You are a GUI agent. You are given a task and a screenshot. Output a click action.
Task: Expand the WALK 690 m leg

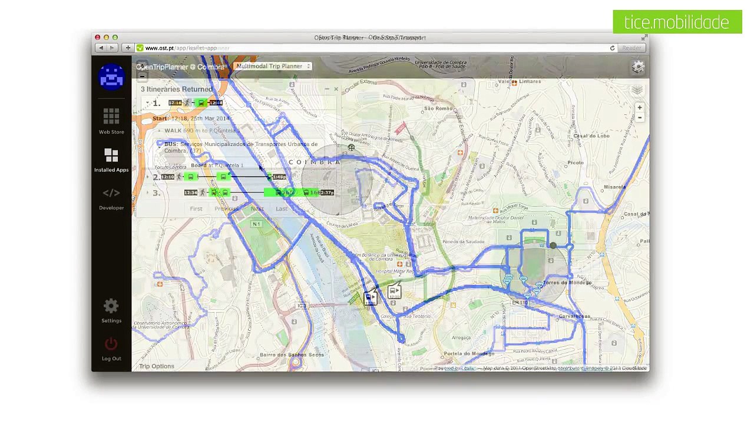(159, 131)
